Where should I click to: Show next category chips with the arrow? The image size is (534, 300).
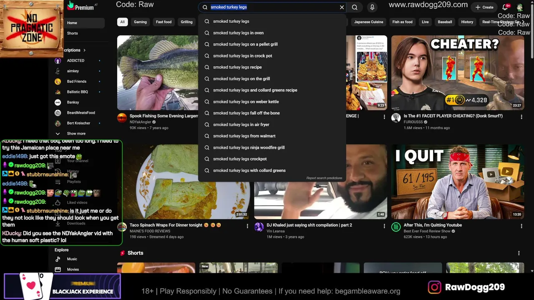(523, 22)
